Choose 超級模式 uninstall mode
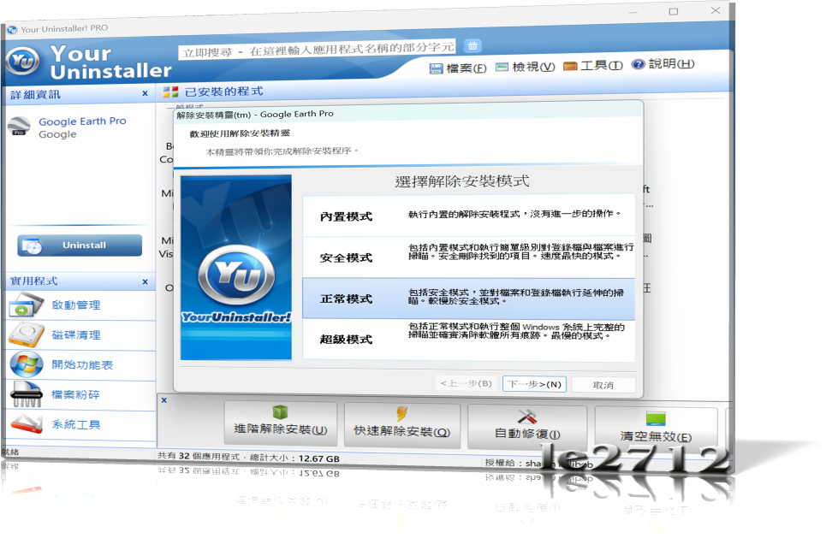826x556 pixels. [x=468, y=340]
